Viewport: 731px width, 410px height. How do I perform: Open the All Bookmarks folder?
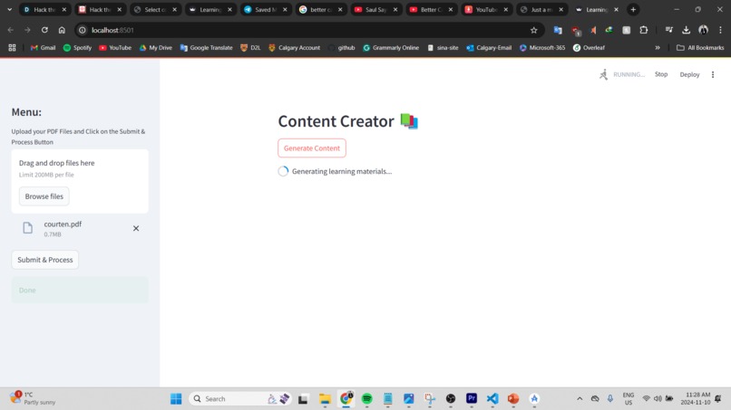(x=700, y=47)
